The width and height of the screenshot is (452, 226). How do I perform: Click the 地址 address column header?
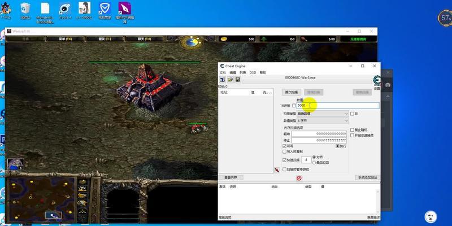click(233, 93)
